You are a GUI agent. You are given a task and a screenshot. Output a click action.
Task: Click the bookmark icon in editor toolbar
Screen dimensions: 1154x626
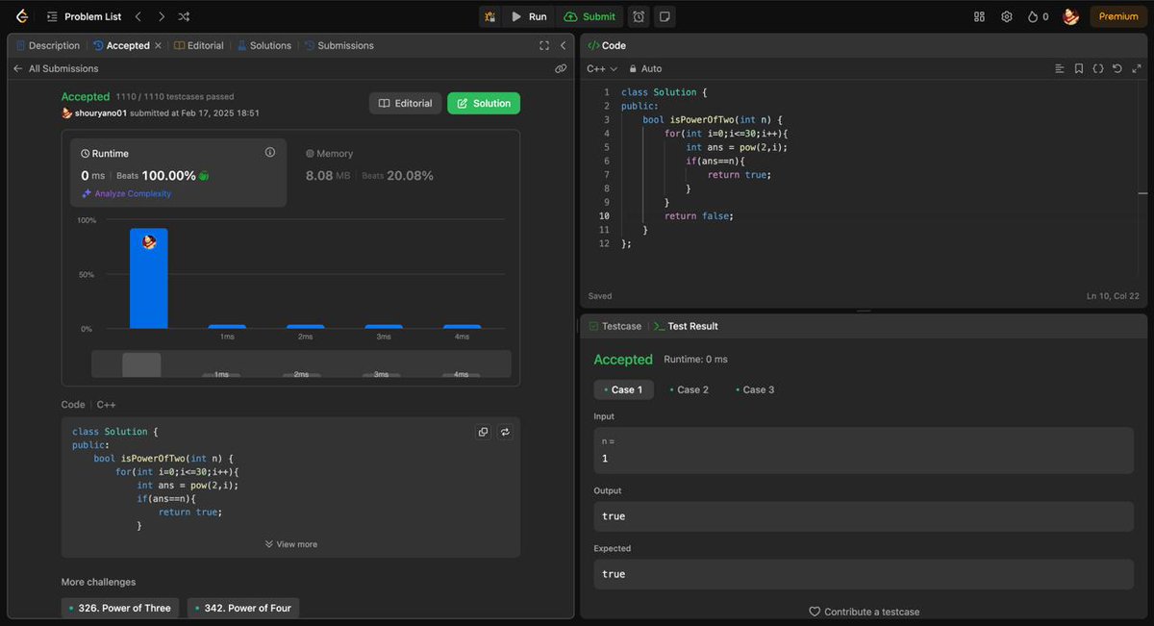[x=1079, y=68]
